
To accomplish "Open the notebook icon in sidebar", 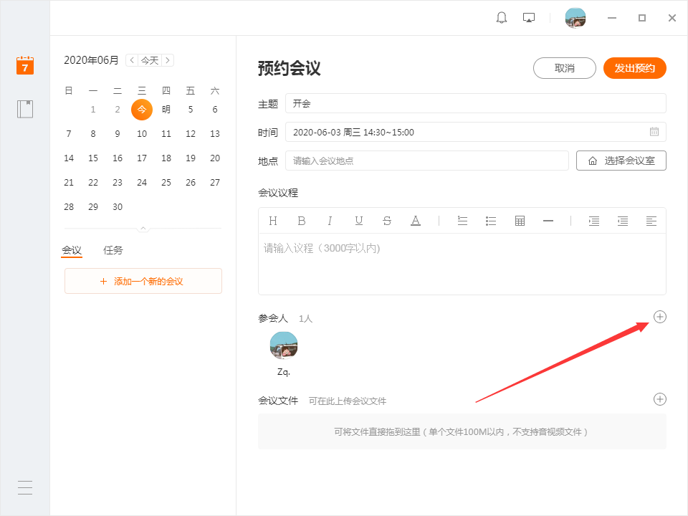I will click(25, 109).
